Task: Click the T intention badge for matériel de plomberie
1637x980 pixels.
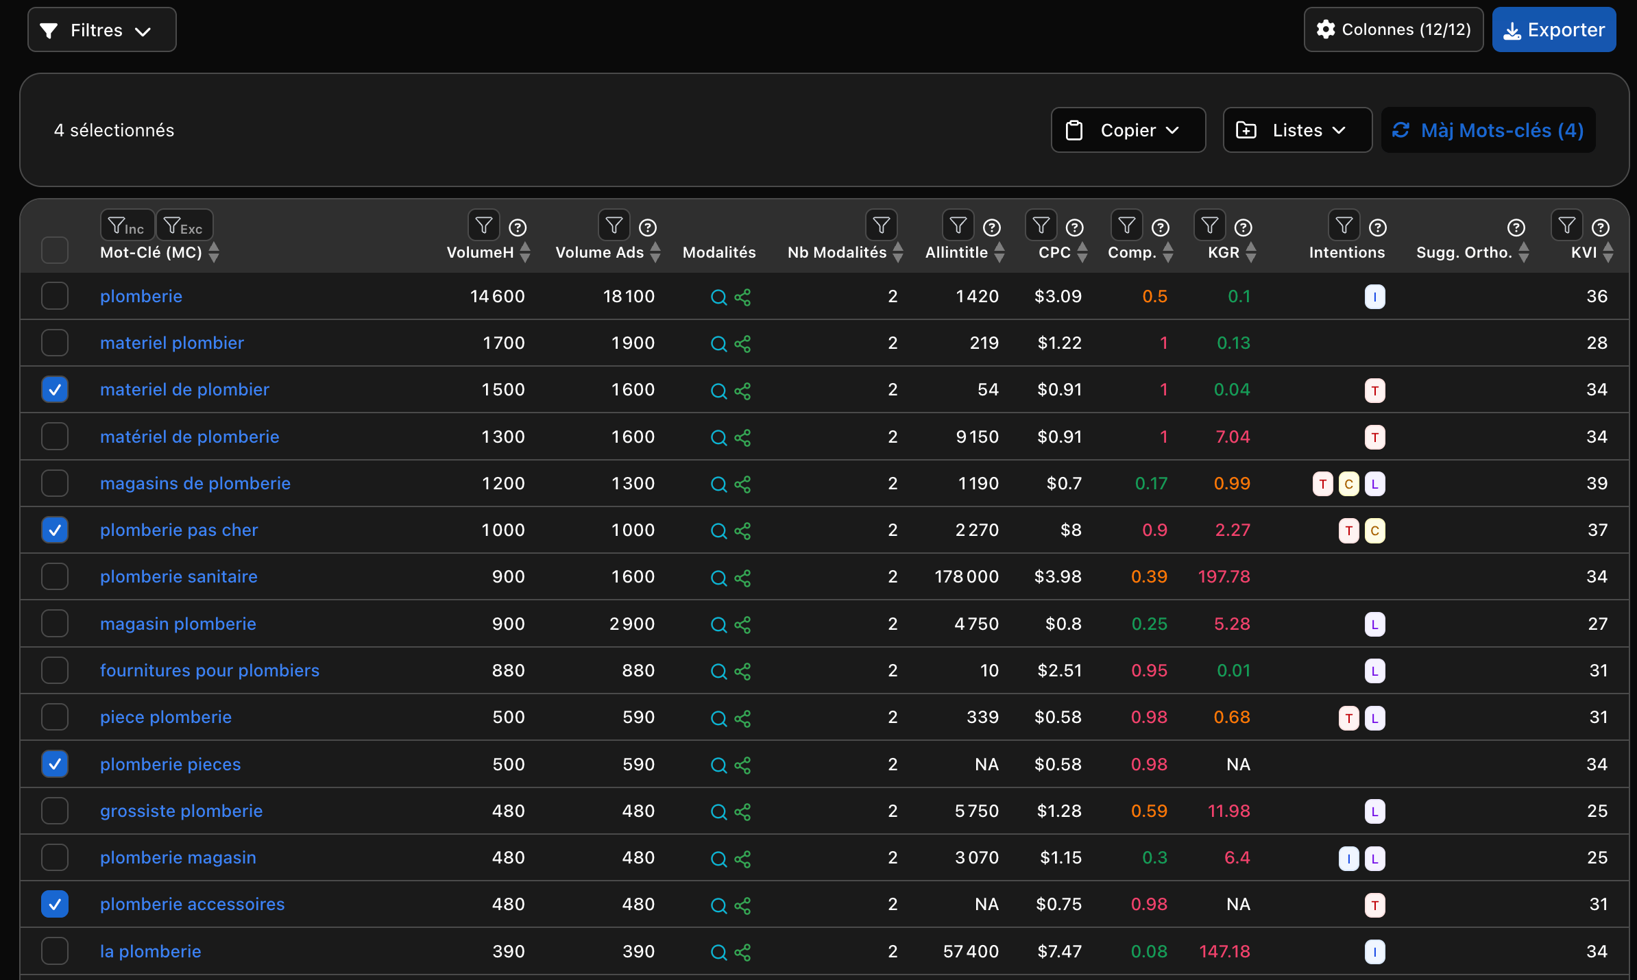Action: (x=1374, y=437)
